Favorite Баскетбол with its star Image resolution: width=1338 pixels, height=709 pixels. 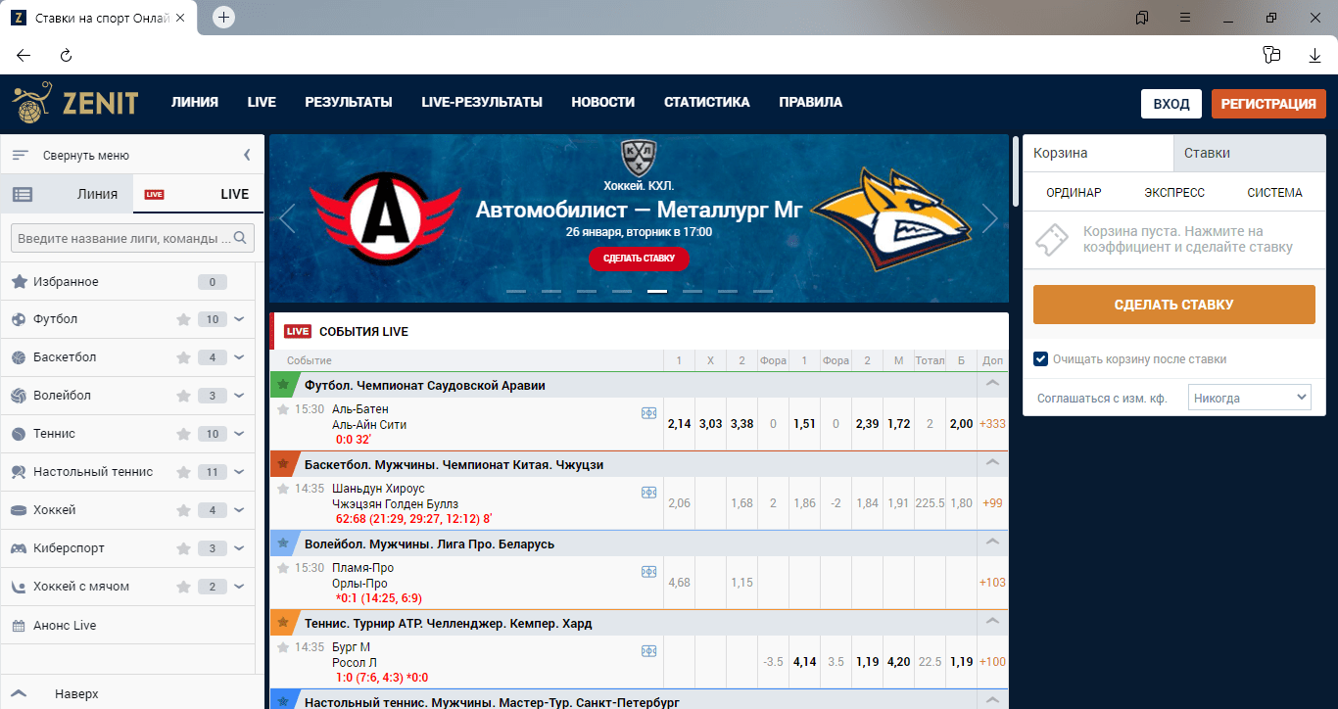tap(183, 357)
